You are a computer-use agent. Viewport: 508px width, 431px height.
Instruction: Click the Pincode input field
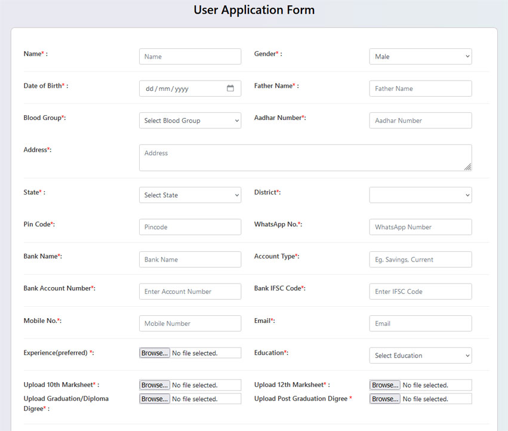pos(189,227)
